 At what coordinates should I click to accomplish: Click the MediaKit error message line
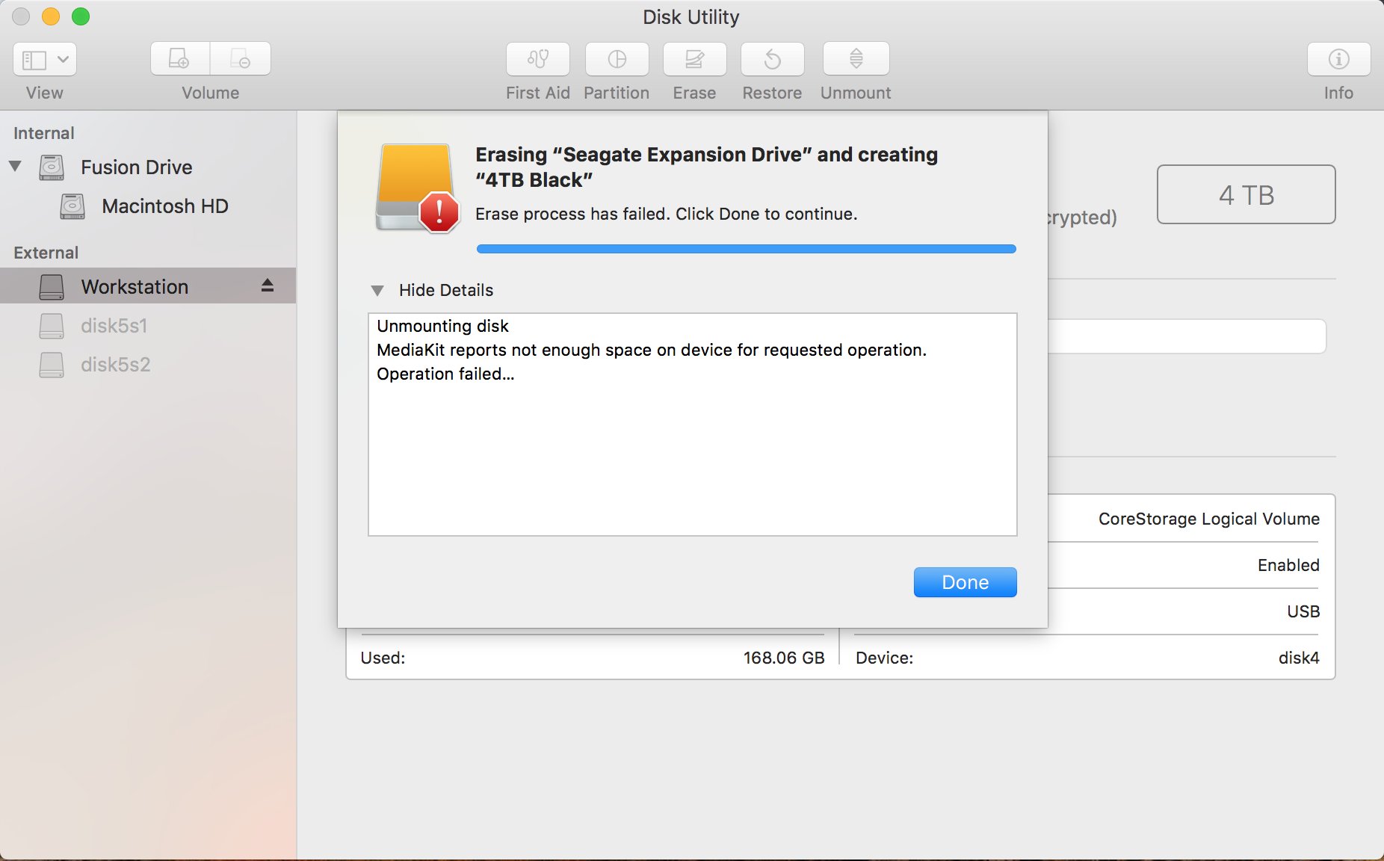coord(652,350)
